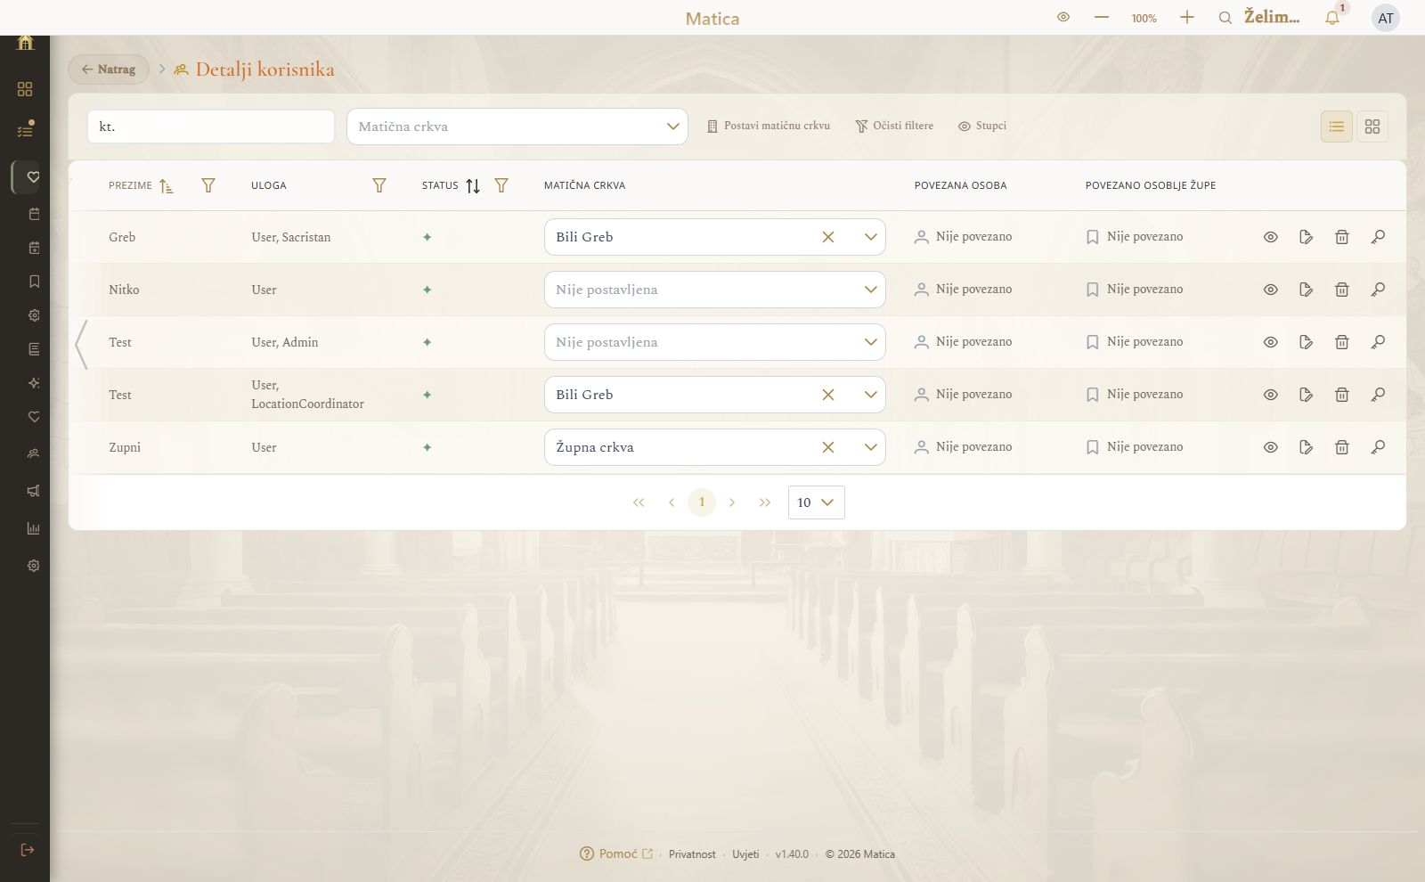Open the notifications bell
This screenshot has width=1425, height=882.
point(1332,18)
